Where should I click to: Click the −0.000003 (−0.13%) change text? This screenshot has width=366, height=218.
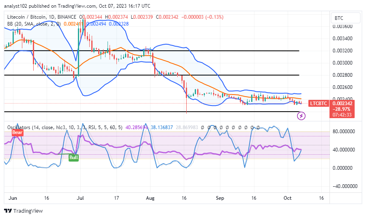coord(202,17)
